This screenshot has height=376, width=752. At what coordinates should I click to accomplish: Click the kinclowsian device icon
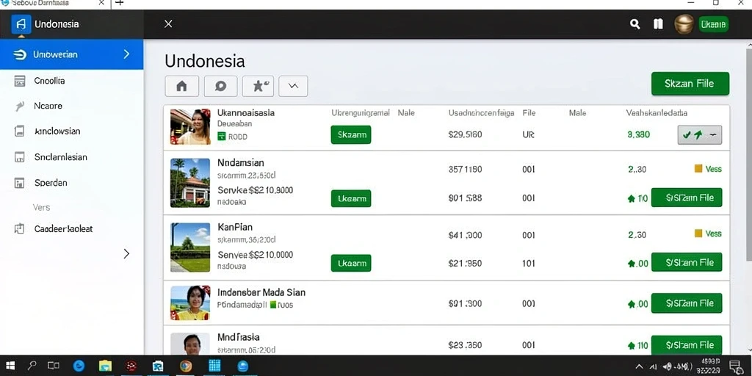(20, 131)
